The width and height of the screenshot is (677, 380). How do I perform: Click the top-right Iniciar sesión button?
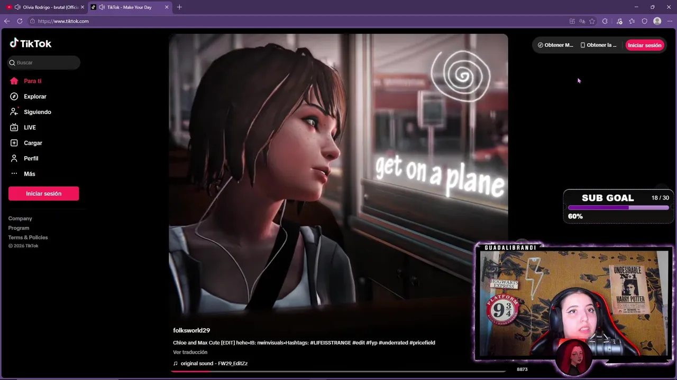coord(644,45)
